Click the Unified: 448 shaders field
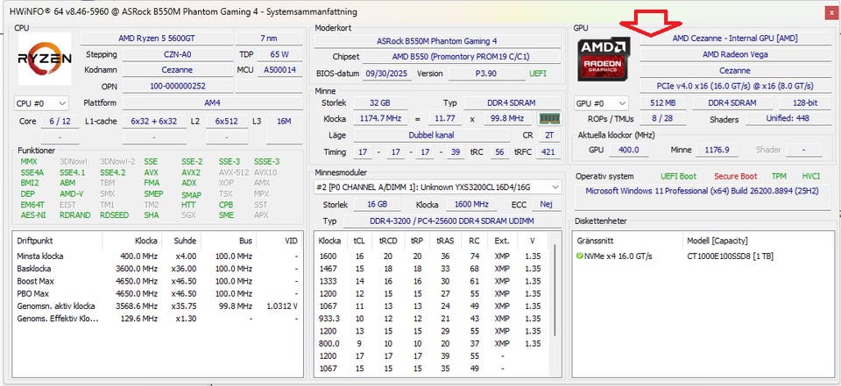Viewport: 841px width, 386px height. pyautogui.click(x=788, y=118)
